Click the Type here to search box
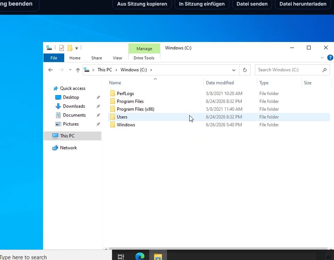 point(56,256)
